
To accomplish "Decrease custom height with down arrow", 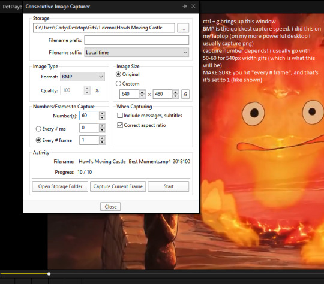I will pyautogui.click(x=175, y=96).
